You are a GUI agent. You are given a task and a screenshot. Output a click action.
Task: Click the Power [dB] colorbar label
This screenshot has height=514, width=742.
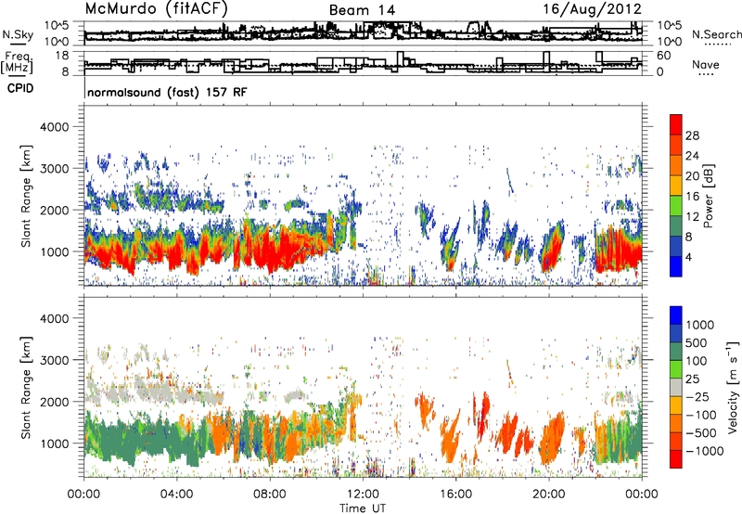pos(708,196)
